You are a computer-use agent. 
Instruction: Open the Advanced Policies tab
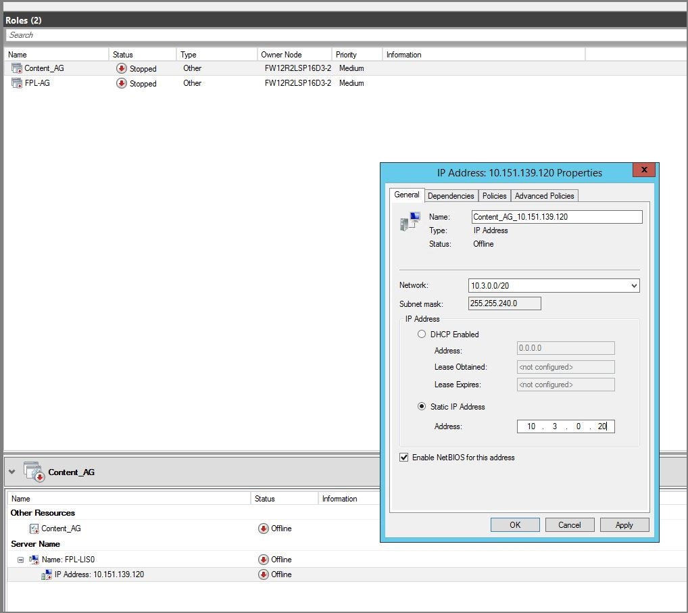click(x=545, y=196)
